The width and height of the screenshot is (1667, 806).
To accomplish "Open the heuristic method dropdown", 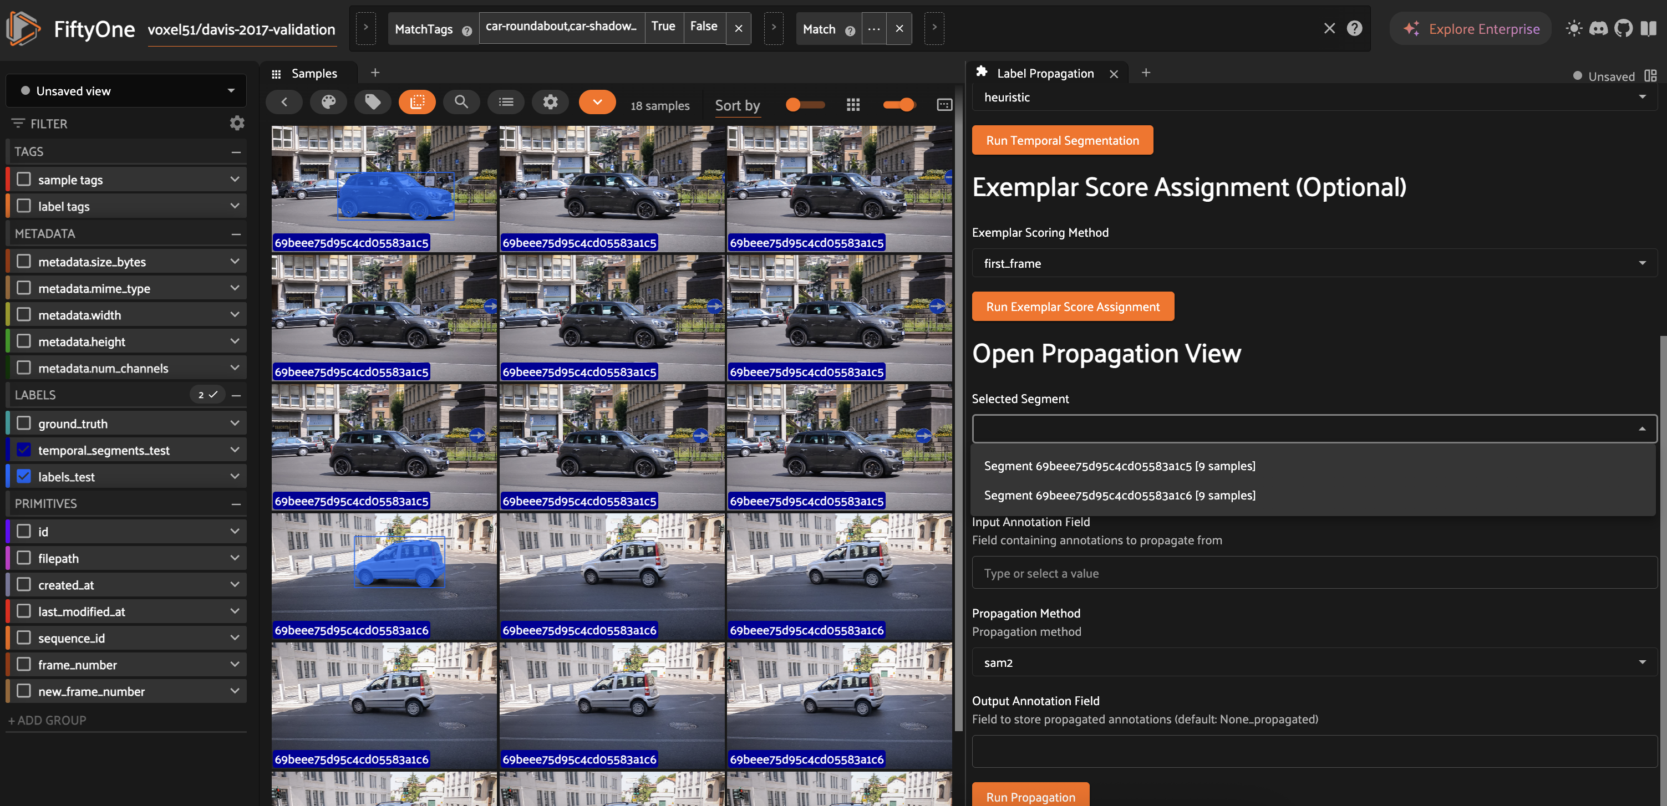I will [x=1314, y=97].
